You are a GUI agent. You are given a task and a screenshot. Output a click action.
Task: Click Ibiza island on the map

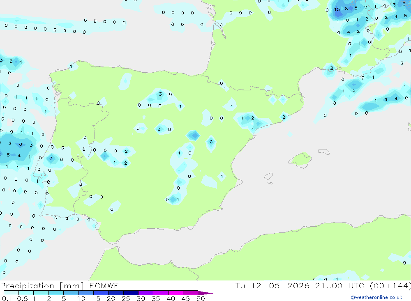point(268,177)
